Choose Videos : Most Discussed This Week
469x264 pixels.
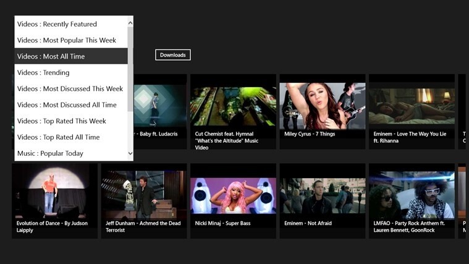[70, 88]
